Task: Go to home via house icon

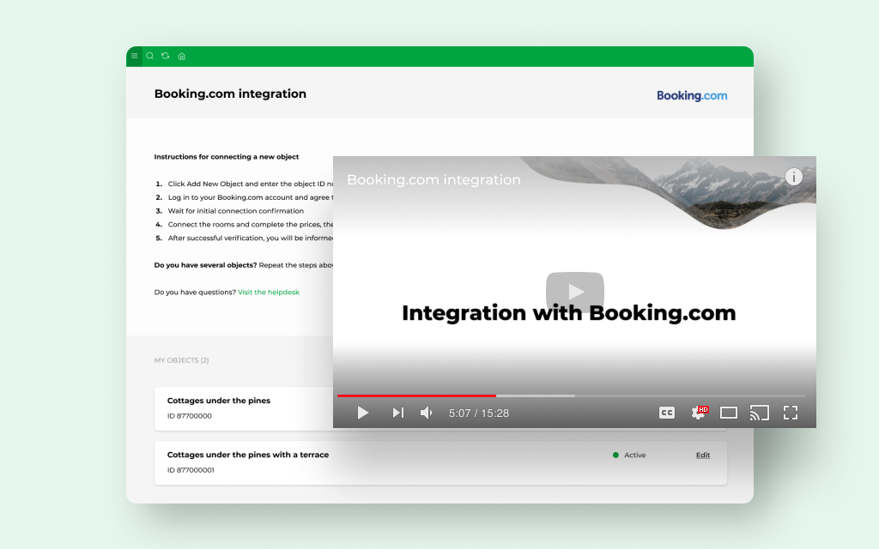Action: click(181, 57)
